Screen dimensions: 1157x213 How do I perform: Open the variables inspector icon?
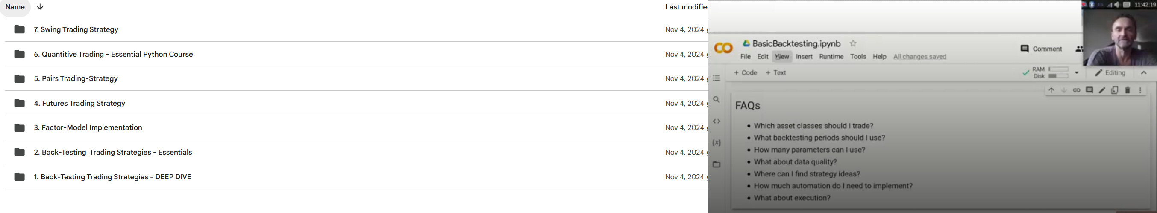(717, 143)
